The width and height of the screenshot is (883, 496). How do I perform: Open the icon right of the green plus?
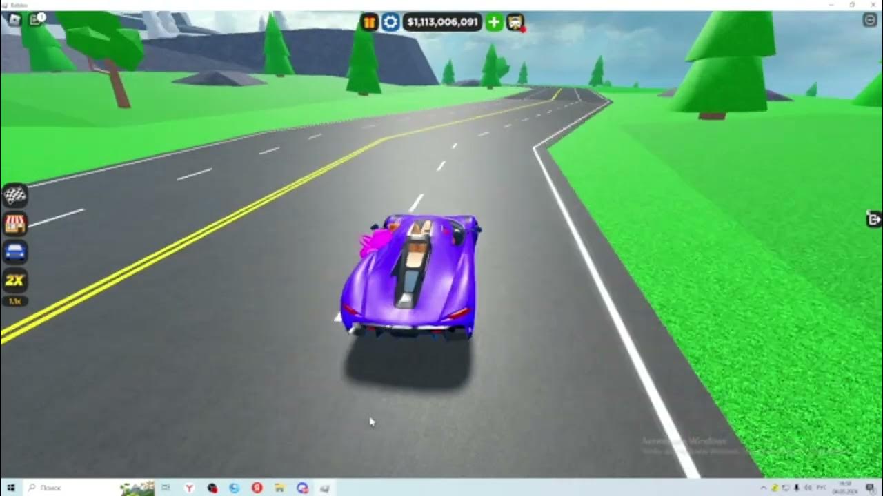pyautogui.click(x=515, y=22)
